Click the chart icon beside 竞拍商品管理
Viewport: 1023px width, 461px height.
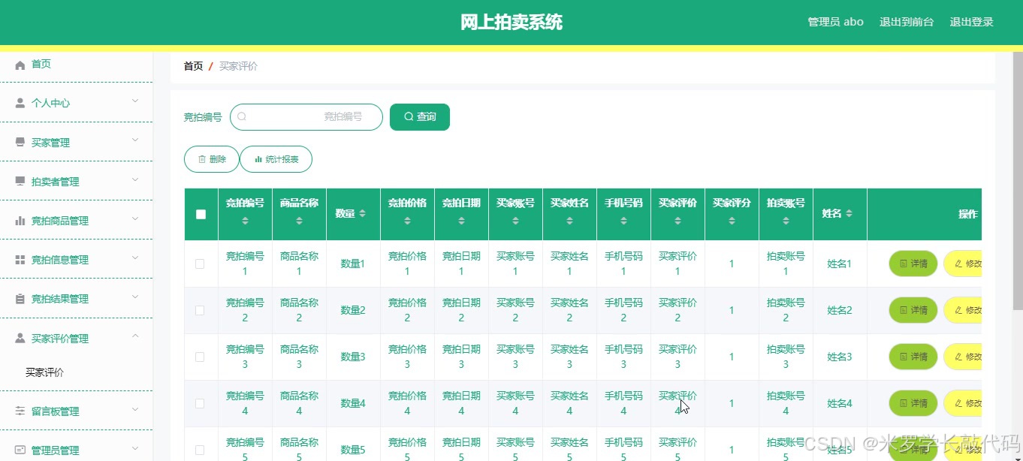pyautogui.click(x=19, y=220)
